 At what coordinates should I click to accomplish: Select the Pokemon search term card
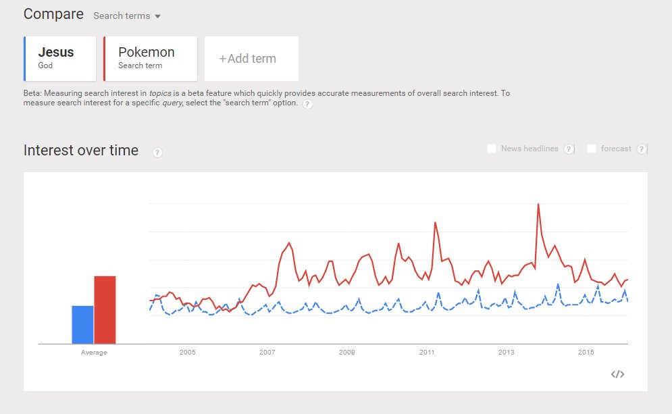[x=151, y=59]
